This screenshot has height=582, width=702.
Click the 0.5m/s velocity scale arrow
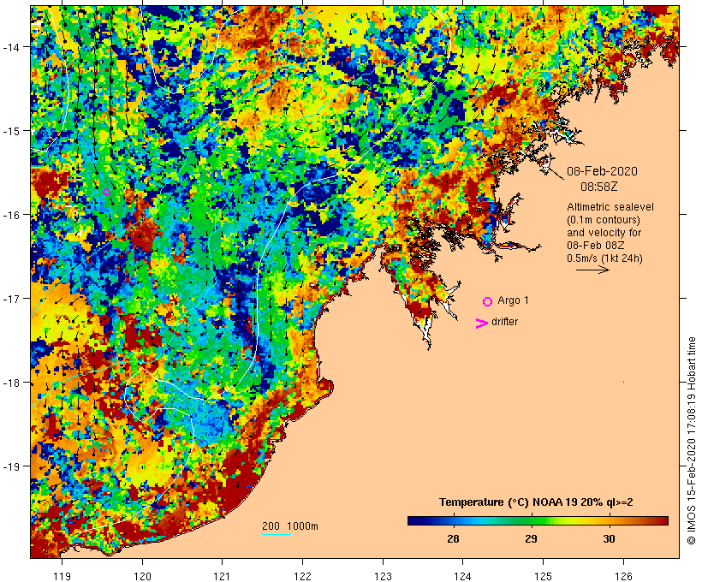click(592, 270)
